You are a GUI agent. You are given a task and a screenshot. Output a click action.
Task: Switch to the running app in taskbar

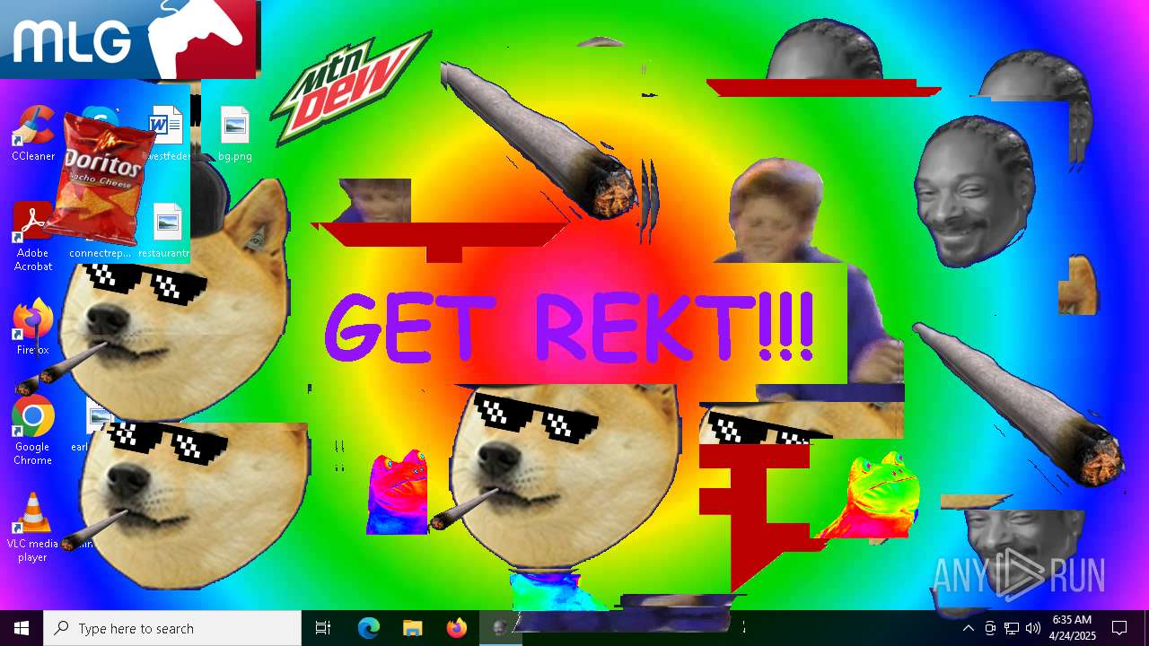tap(500, 628)
